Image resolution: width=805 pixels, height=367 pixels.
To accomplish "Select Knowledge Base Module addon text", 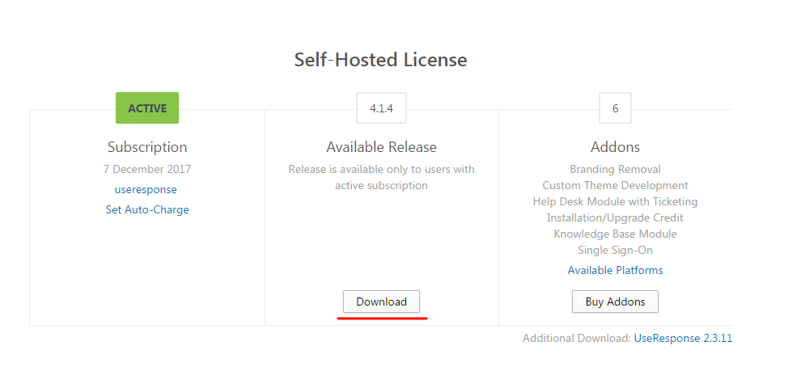I will click(x=615, y=234).
